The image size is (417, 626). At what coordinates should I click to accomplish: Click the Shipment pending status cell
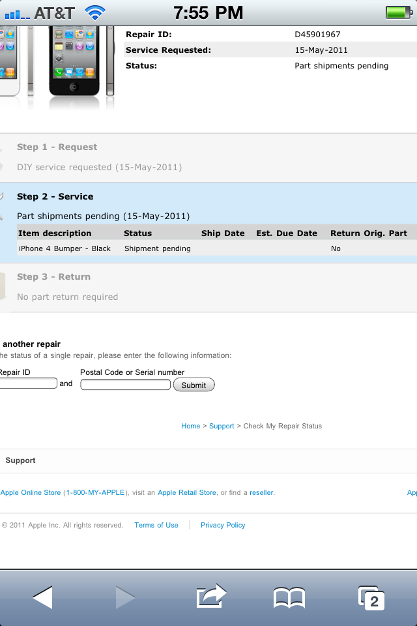point(158,248)
